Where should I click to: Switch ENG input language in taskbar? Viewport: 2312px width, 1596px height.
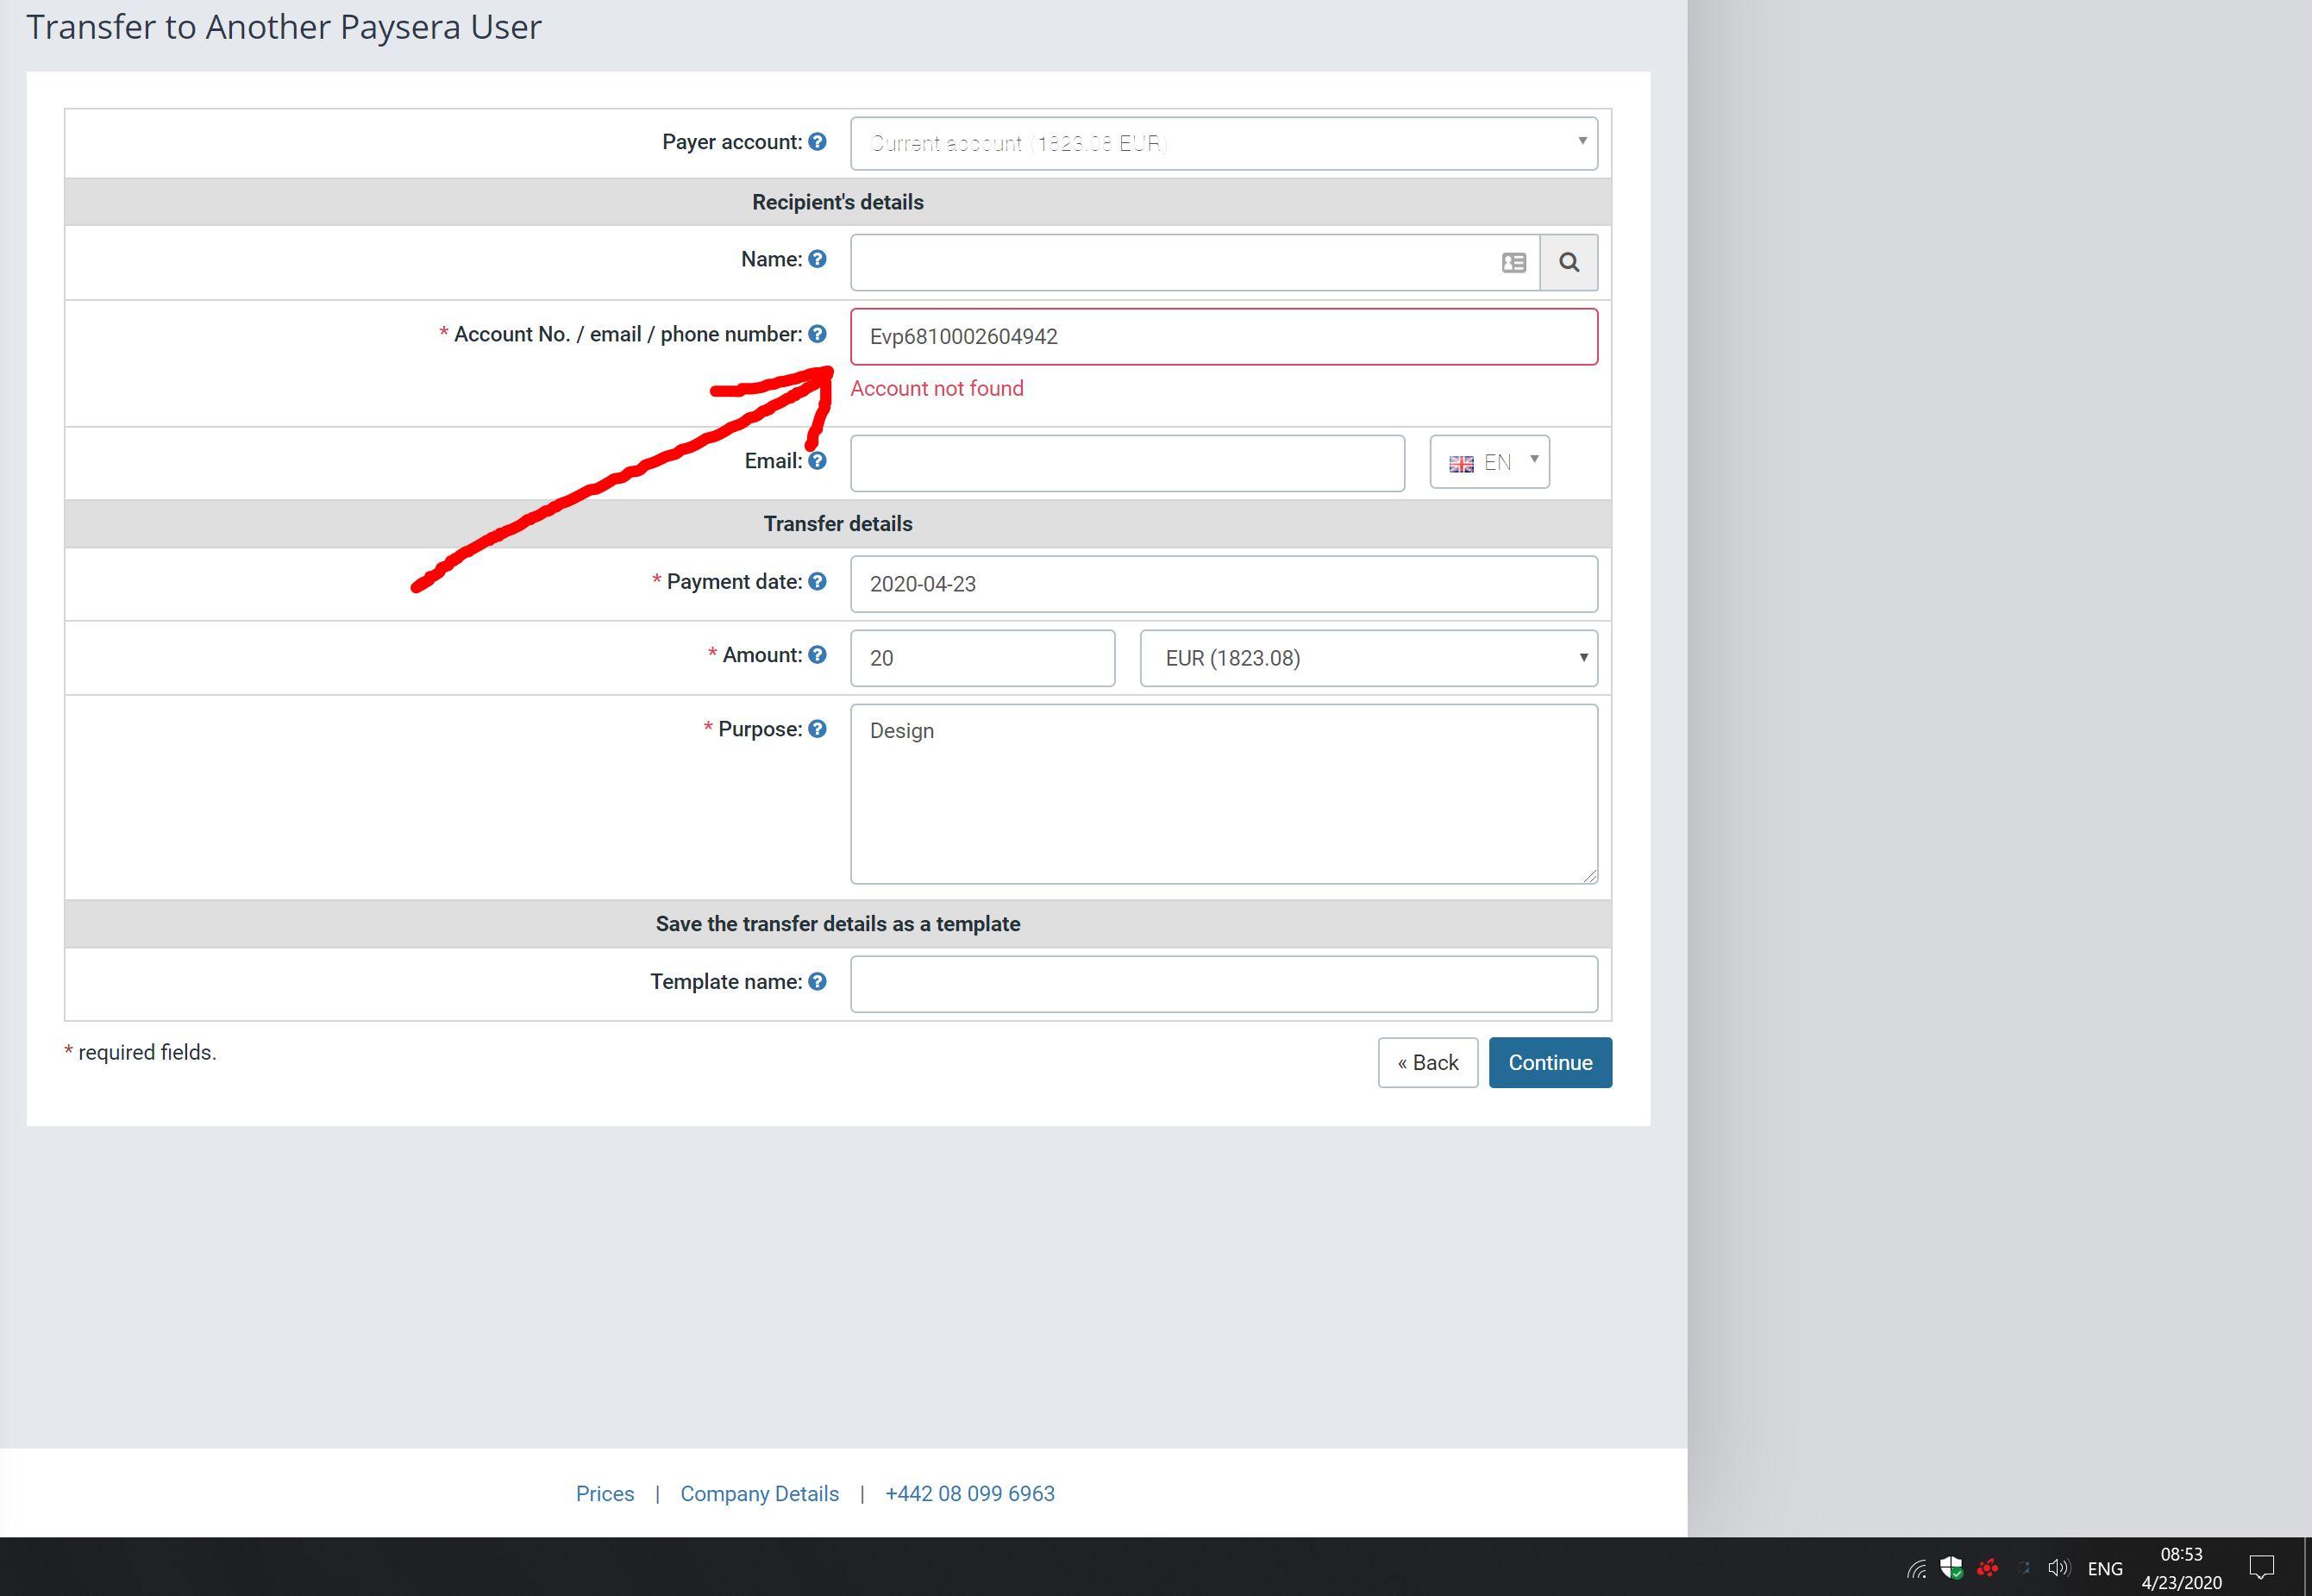click(2105, 1569)
